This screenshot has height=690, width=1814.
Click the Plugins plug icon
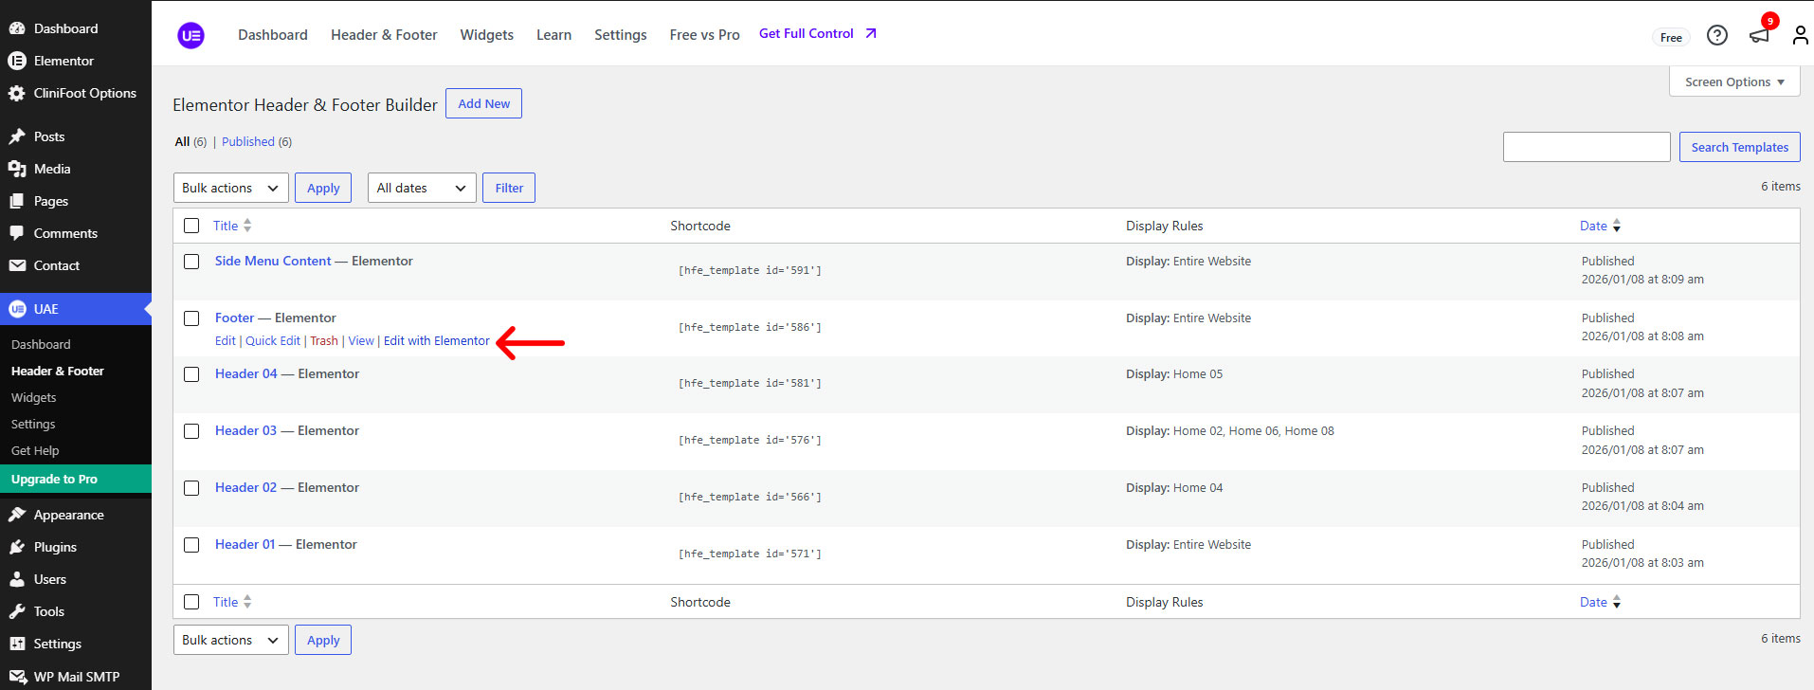(17, 547)
